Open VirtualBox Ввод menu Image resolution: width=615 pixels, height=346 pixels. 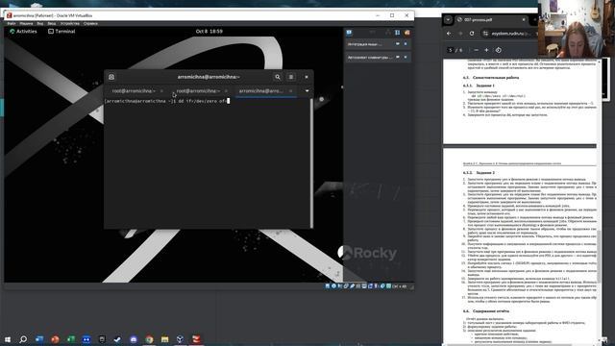(x=52, y=23)
